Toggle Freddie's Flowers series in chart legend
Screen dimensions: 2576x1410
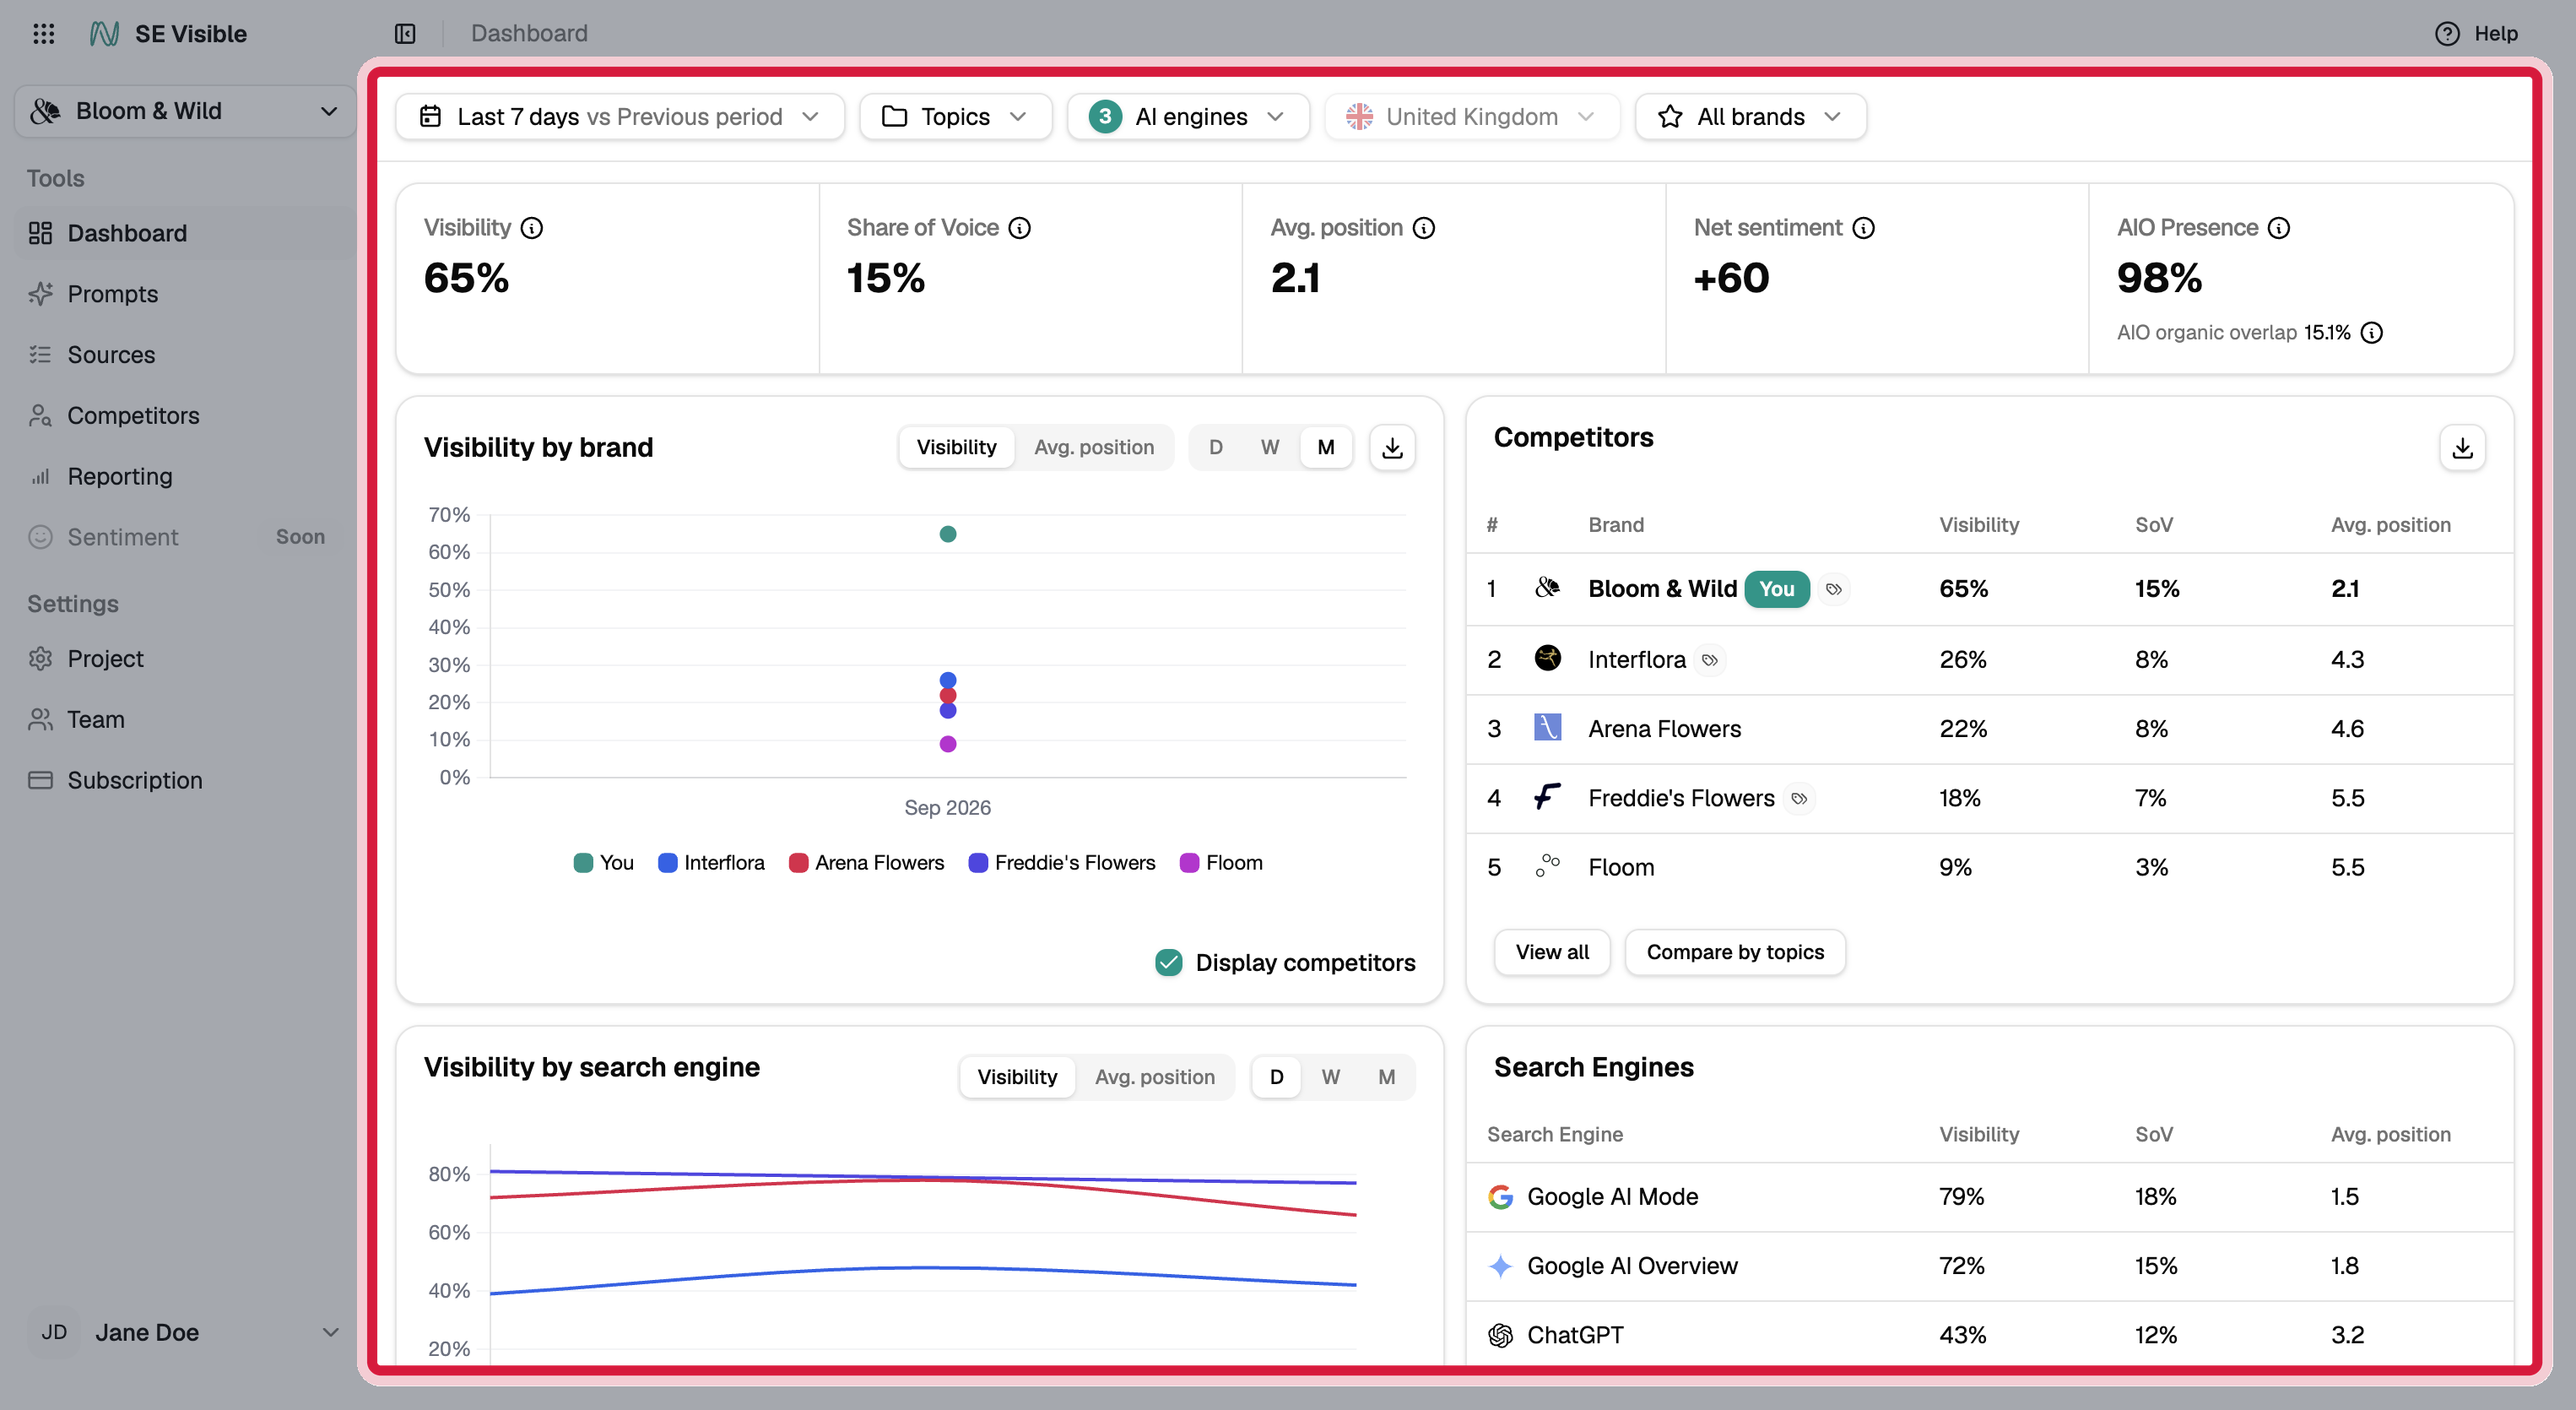1062,863
